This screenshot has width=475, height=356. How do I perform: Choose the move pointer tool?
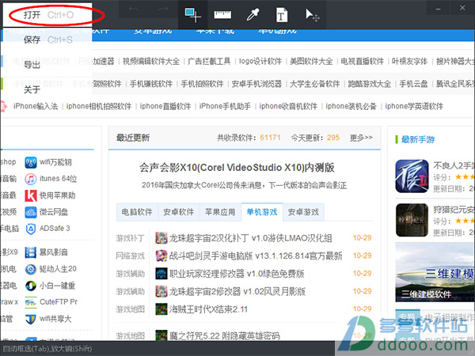click(x=312, y=15)
